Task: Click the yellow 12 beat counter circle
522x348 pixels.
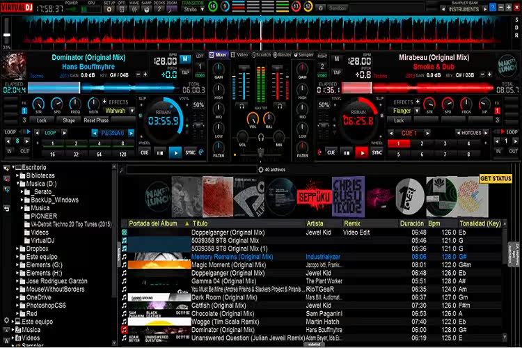Action: click(308, 6)
